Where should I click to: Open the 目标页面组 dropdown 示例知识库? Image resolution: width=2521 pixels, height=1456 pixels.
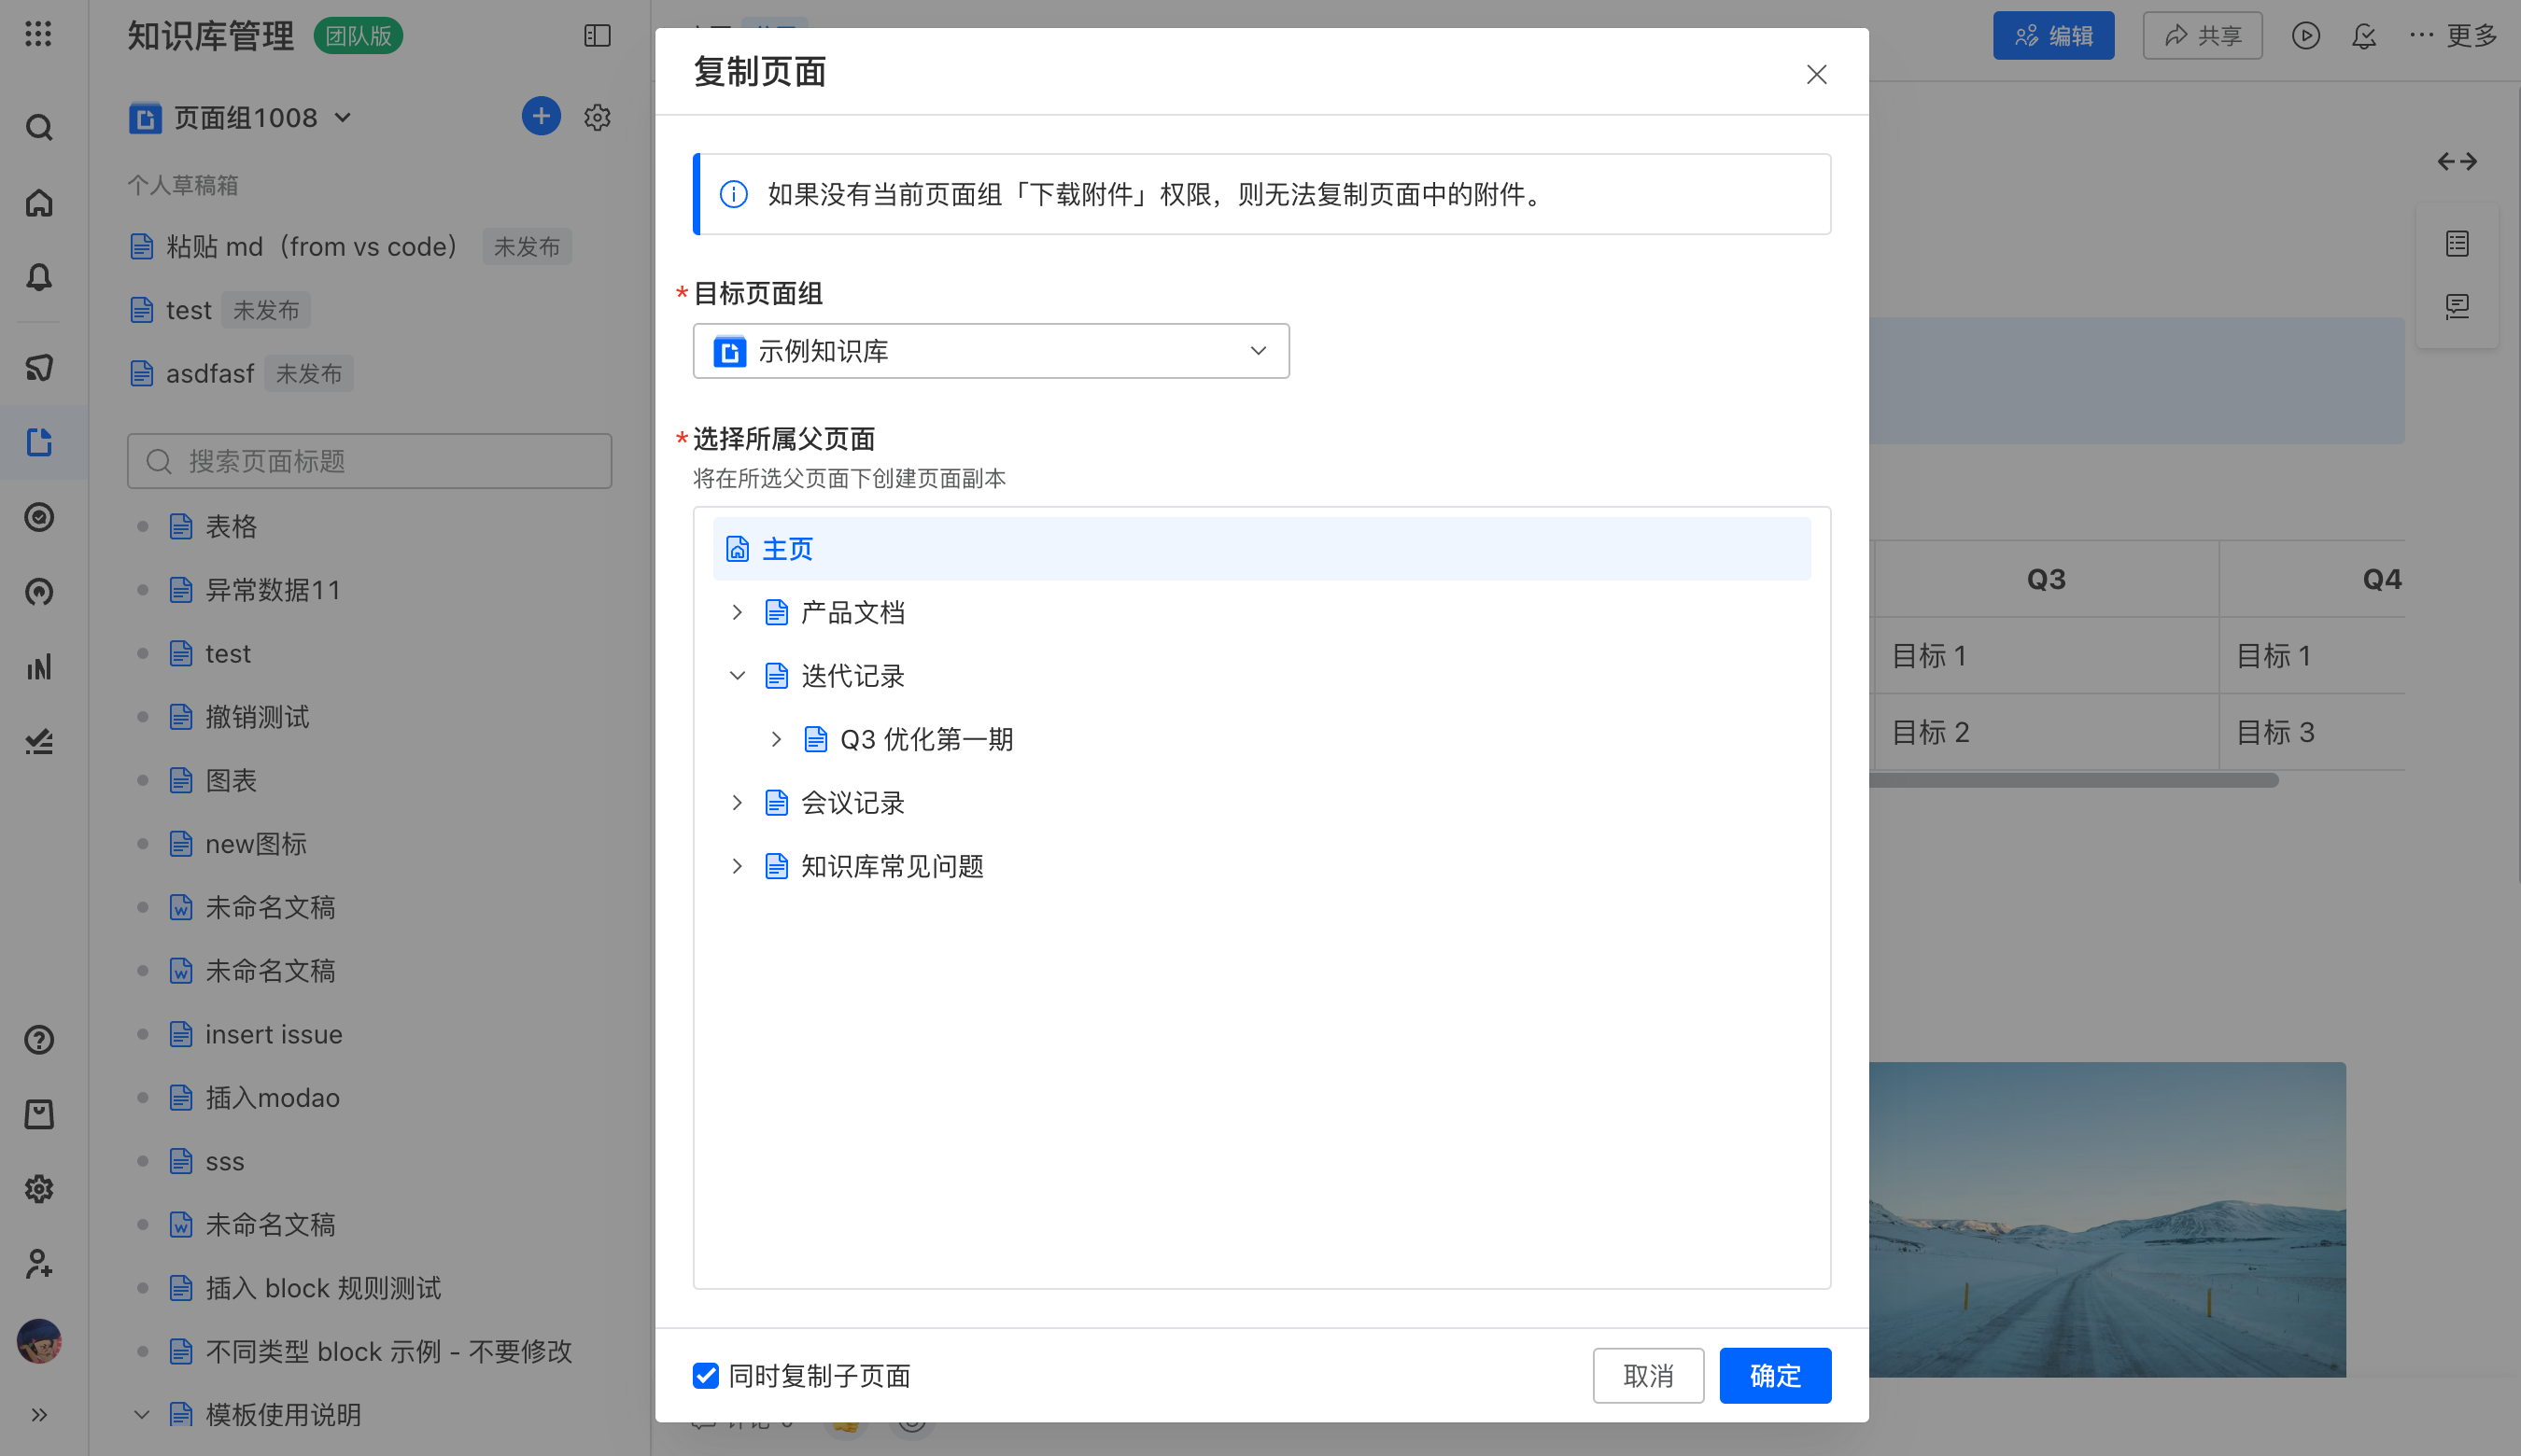coord(991,351)
